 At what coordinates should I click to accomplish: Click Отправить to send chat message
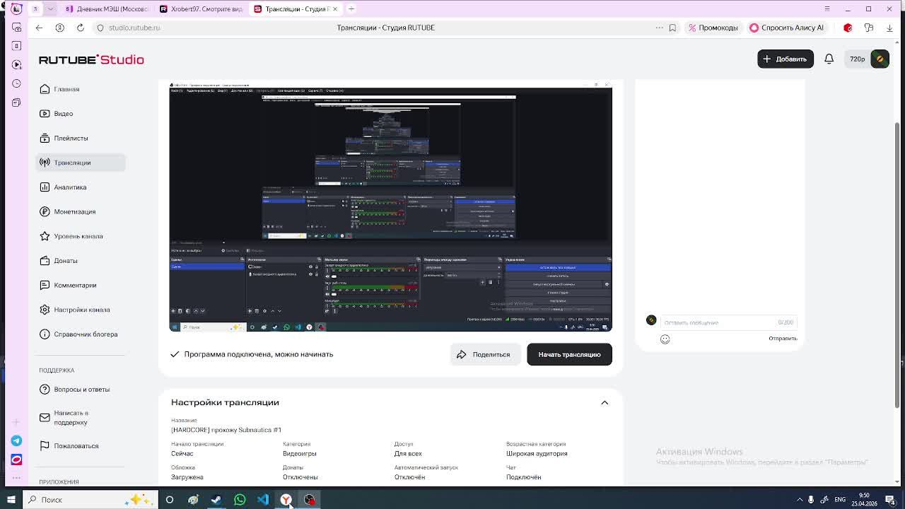[783, 339]
